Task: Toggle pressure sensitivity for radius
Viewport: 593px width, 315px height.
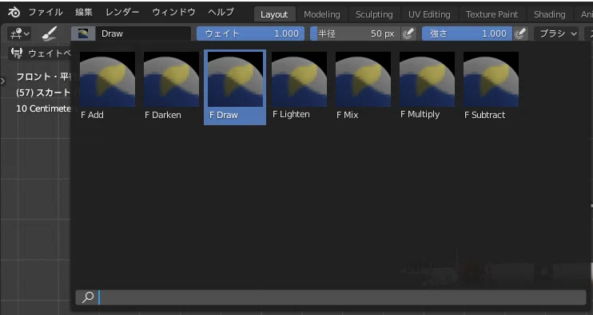Action: coord(408,34)
